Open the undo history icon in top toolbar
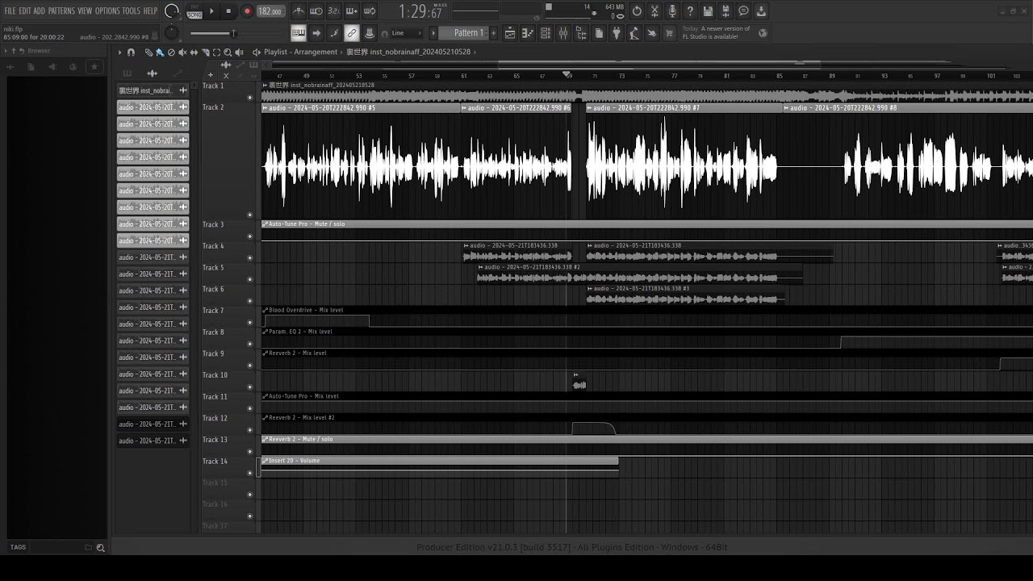The height and width of the screenshot is (581, 1033). [x=637, y=11]
